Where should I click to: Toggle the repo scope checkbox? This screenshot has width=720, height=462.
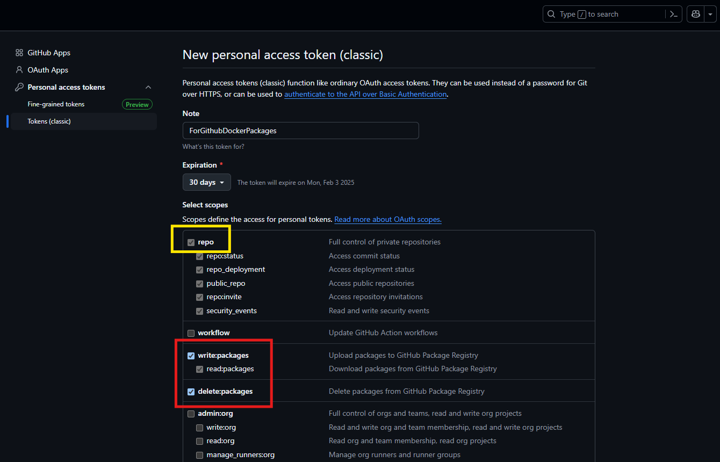[191, 242]
